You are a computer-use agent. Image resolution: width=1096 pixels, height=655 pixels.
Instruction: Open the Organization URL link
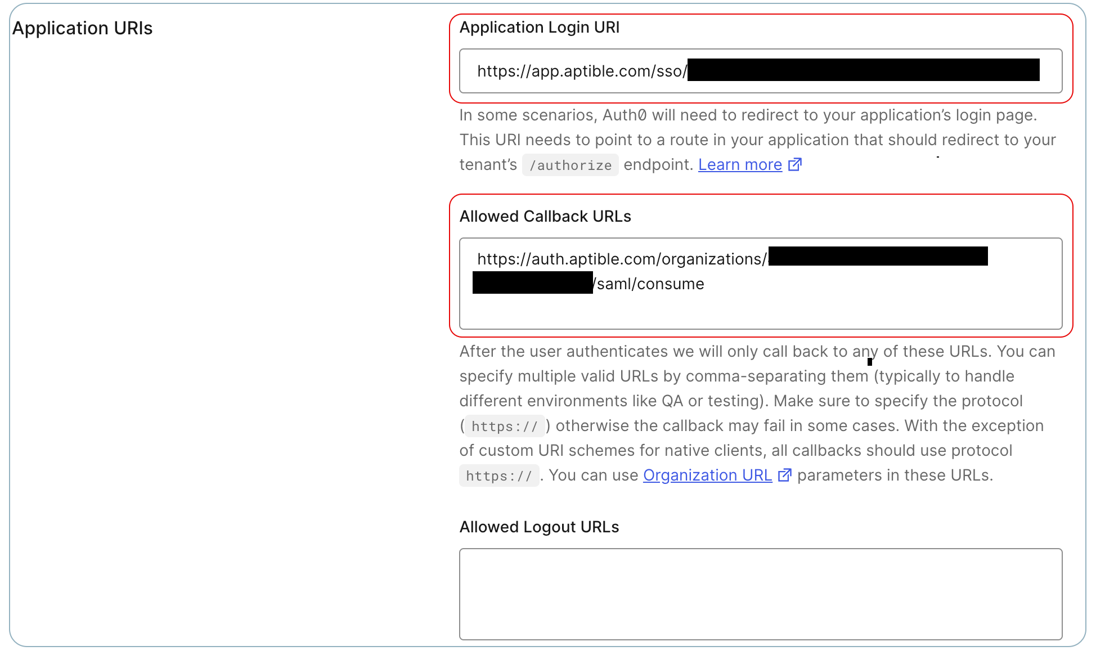click(x=707, y=475)
